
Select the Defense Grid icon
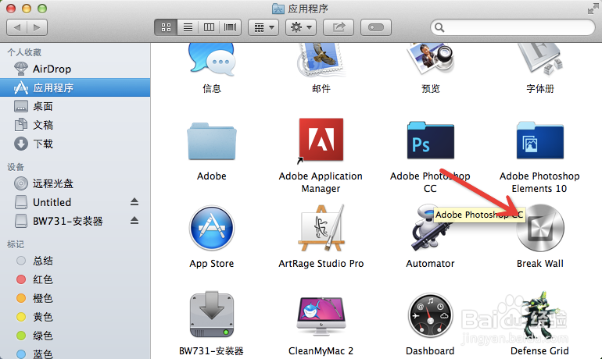point(539,316)
